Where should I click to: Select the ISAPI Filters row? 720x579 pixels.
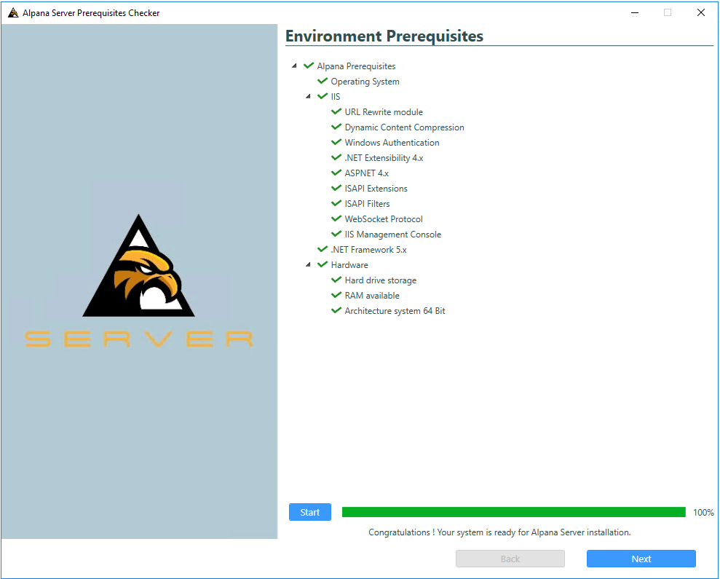360,204
